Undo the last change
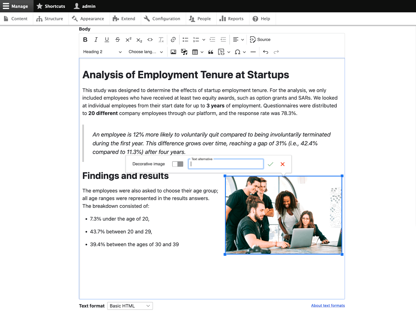The height and width of the screenshot is (315, 416). click(x=265, y=52)
